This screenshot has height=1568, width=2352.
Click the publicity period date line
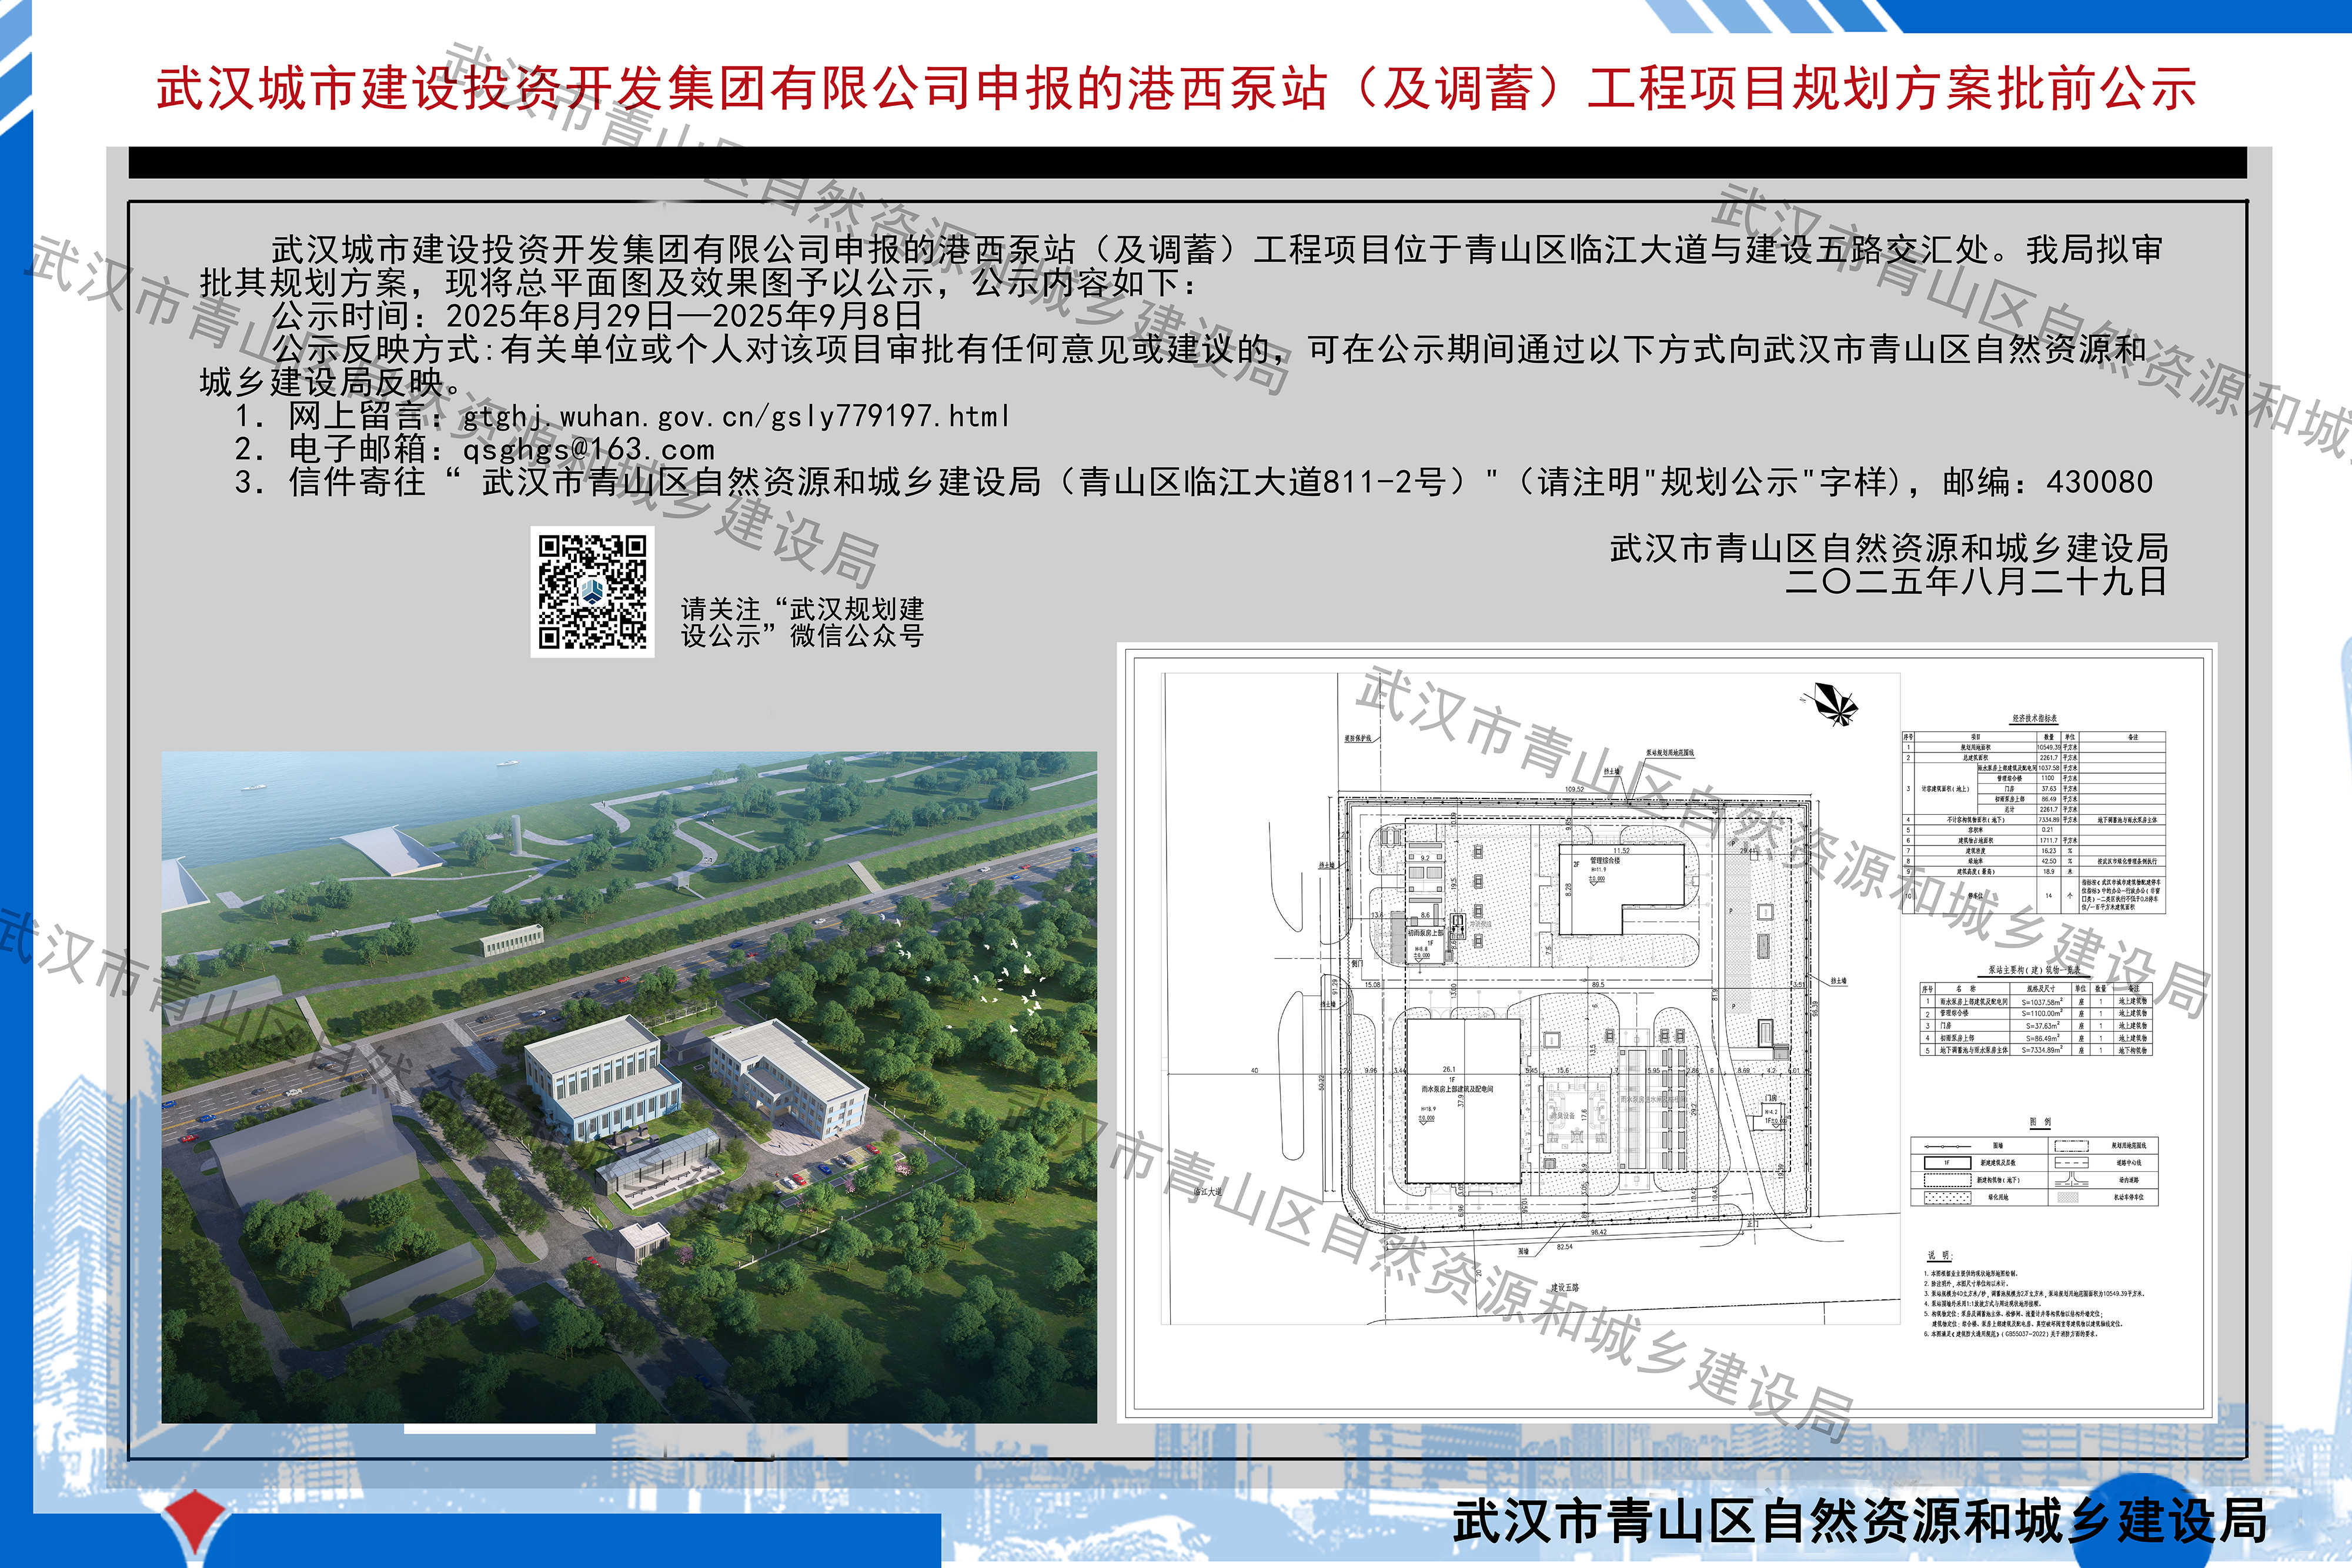coord(596,316)
